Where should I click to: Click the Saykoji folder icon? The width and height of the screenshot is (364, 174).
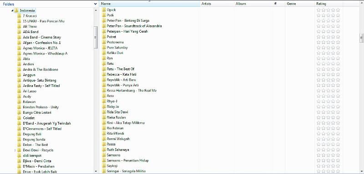(x=104, y=166)
